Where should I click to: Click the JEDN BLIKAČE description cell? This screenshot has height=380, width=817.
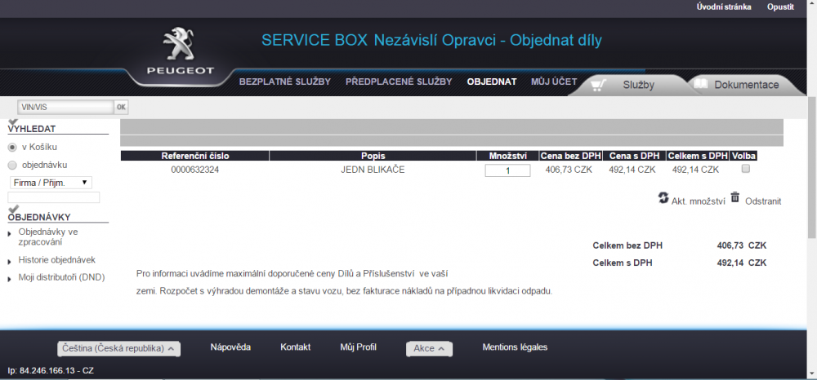tap(373, 170)
